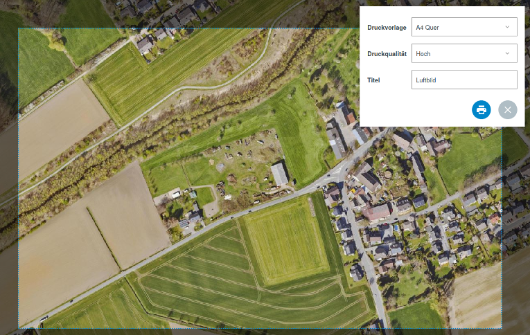
Task: Focus the Titel field containing Luftbild
Action: click(x=464, y=80)
